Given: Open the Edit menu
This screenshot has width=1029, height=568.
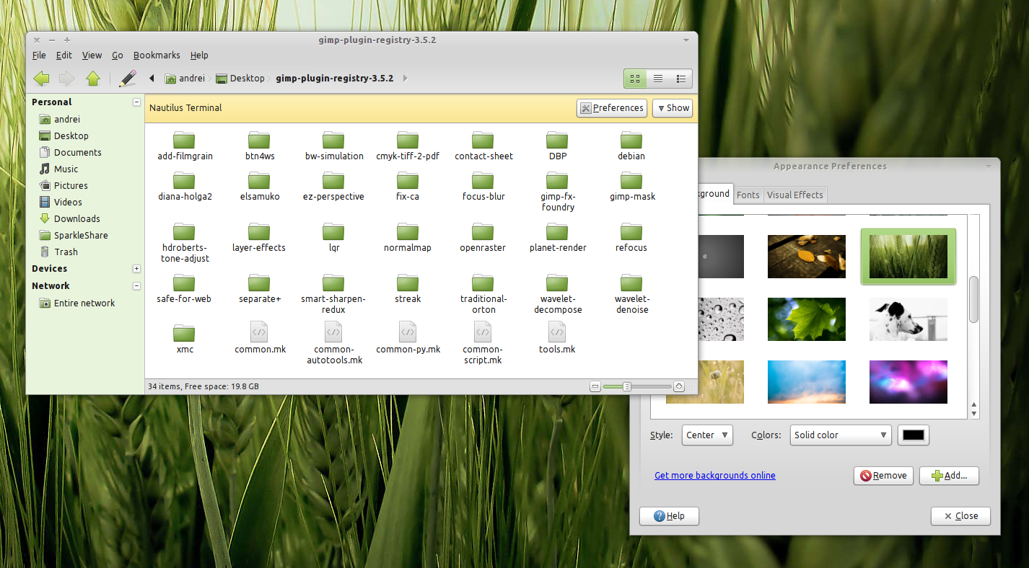Looking at the screenshot, I should (x=64, y=56).
